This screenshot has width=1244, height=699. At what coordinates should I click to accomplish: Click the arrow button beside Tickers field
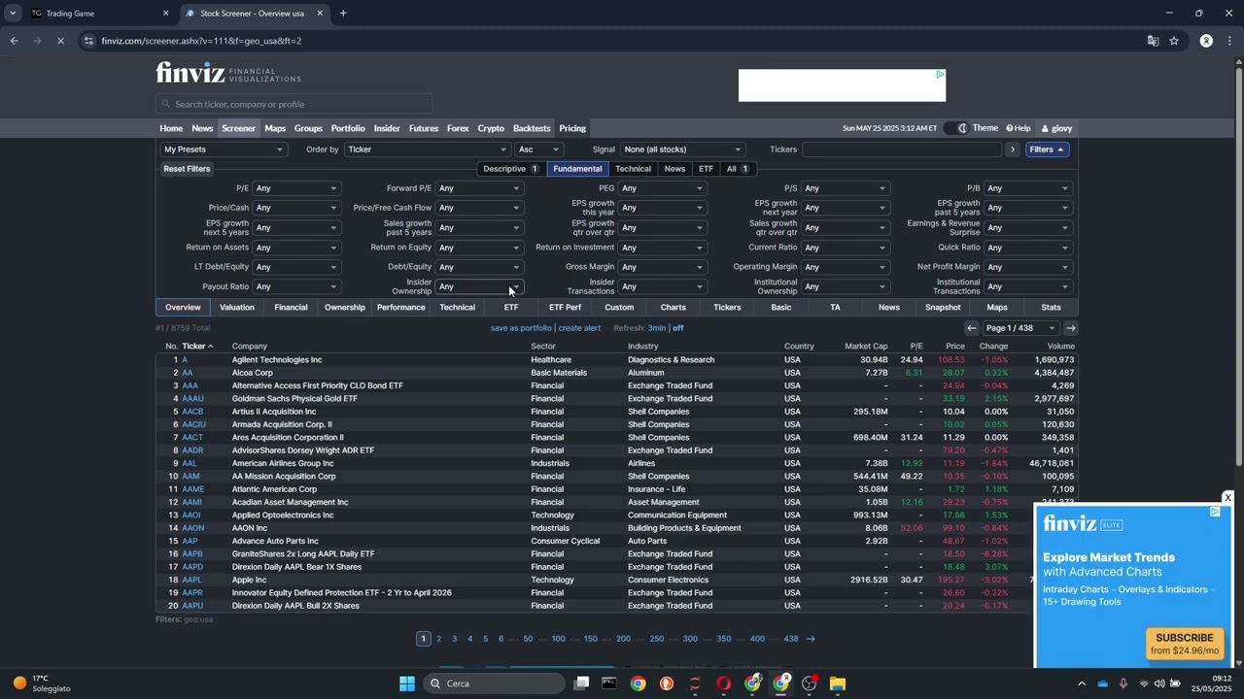pos(1012,150)
